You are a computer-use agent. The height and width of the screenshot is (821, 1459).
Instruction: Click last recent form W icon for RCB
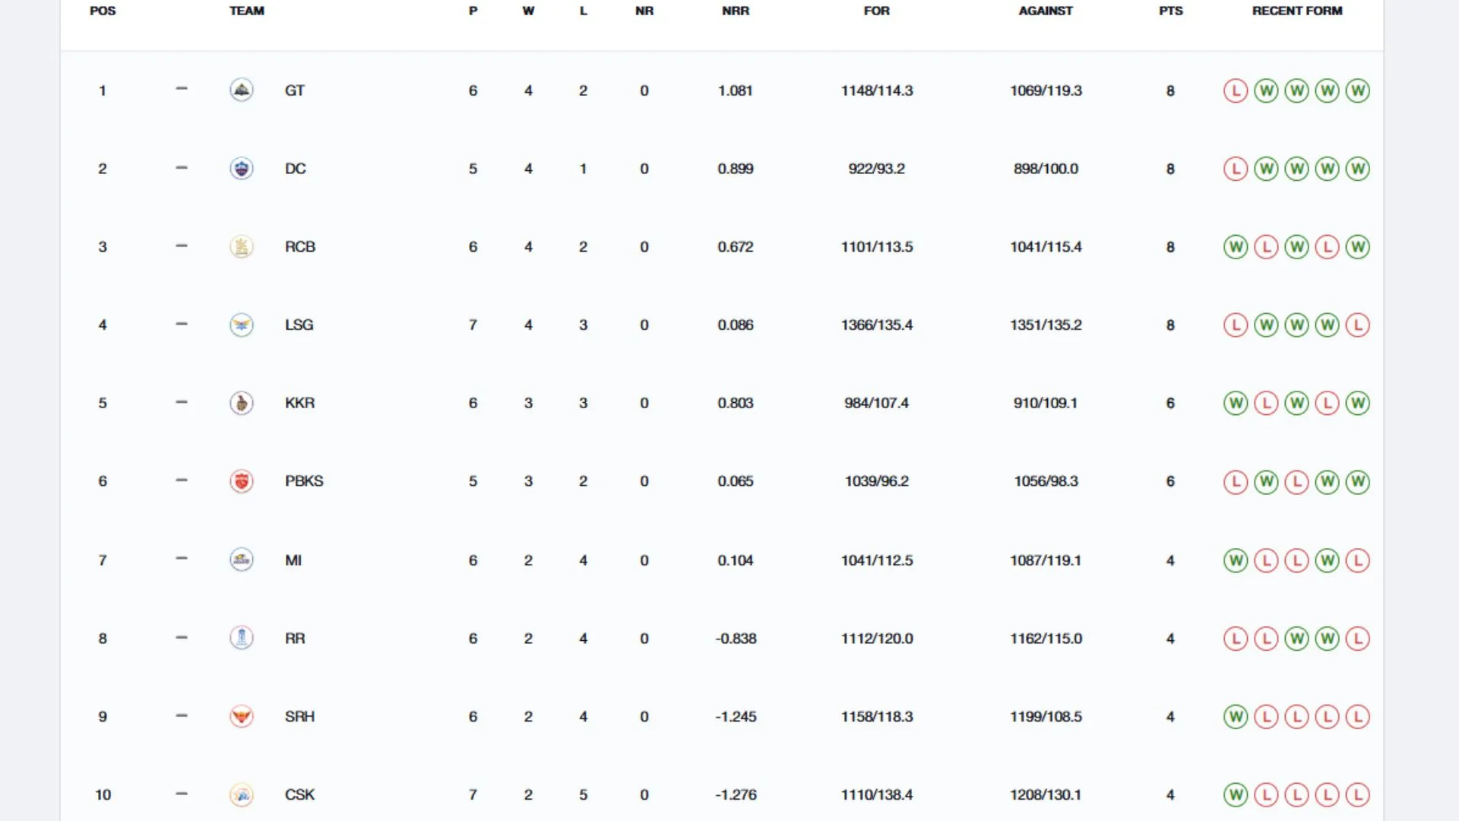tap(1358, 247)
